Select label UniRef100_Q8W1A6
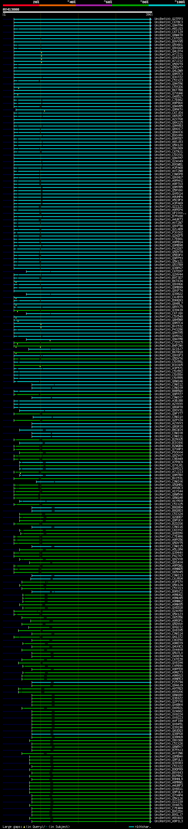Screen dimensions: 188x829 click(169, 381)
